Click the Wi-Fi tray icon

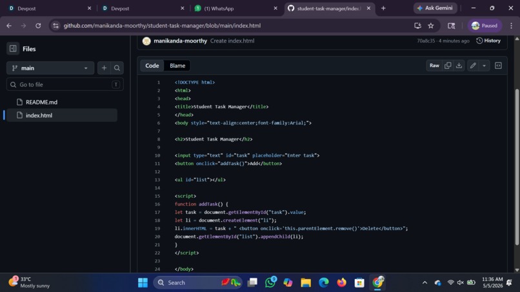pyautogui.click(x=450, y=282)
